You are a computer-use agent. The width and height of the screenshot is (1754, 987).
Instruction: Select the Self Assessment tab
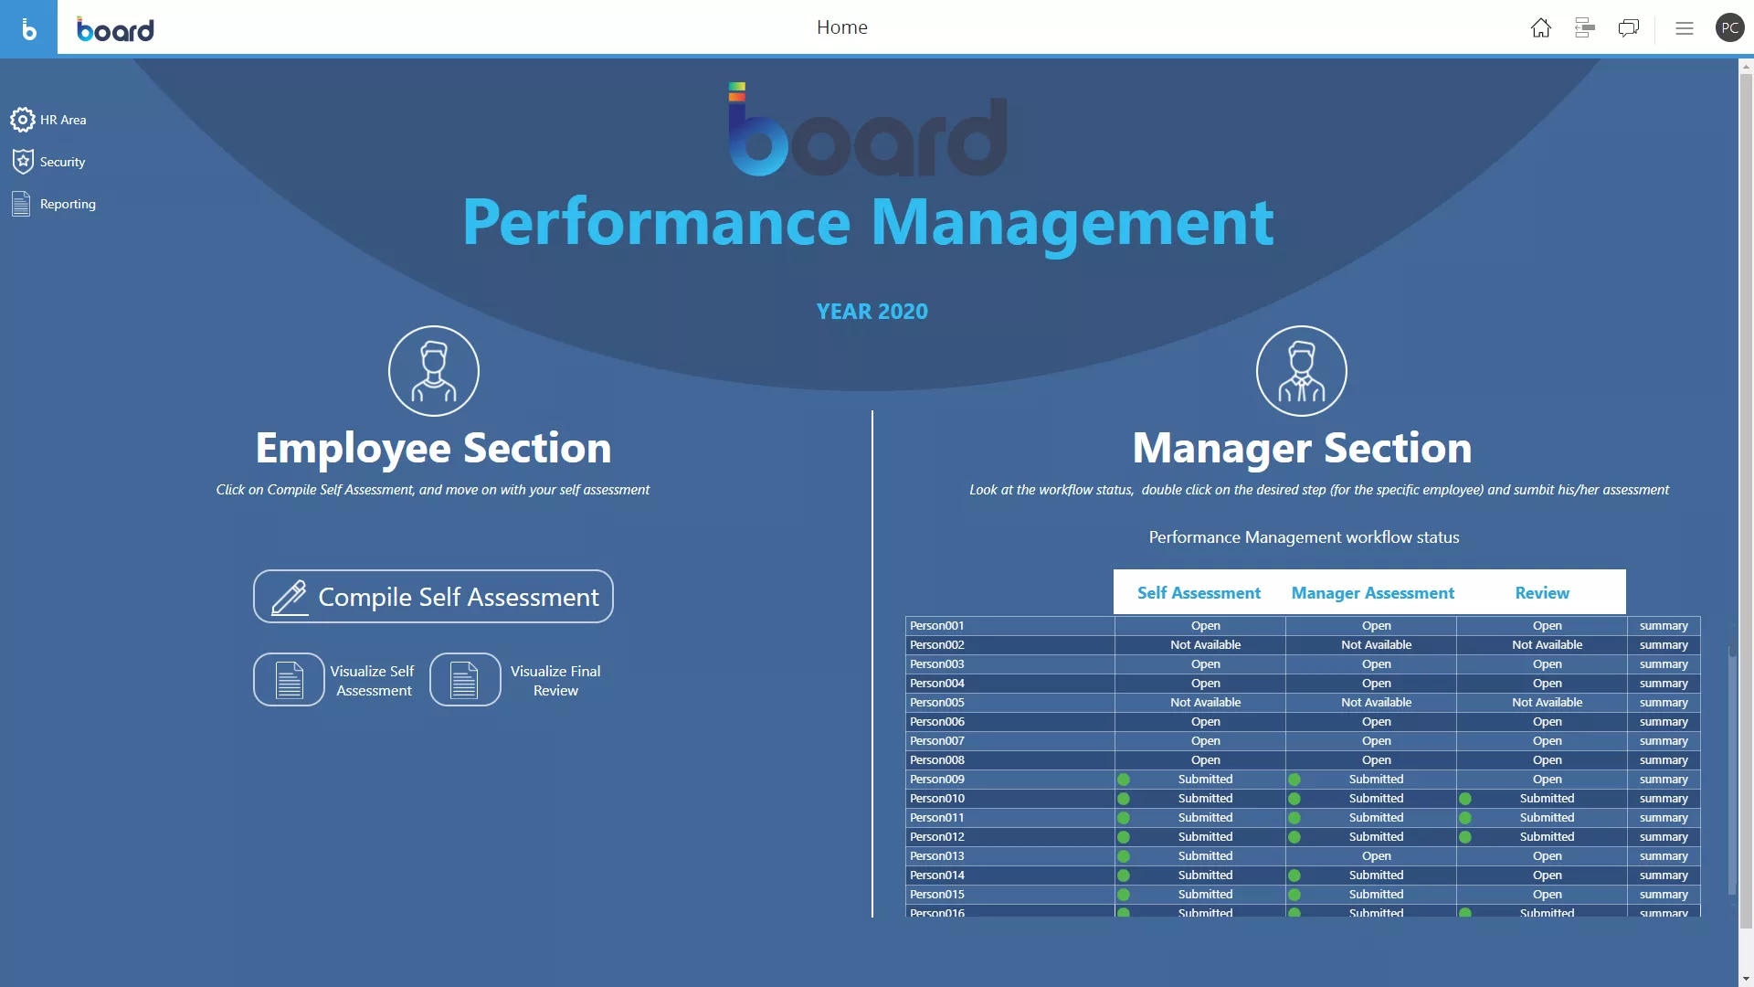coord(1198,591)
